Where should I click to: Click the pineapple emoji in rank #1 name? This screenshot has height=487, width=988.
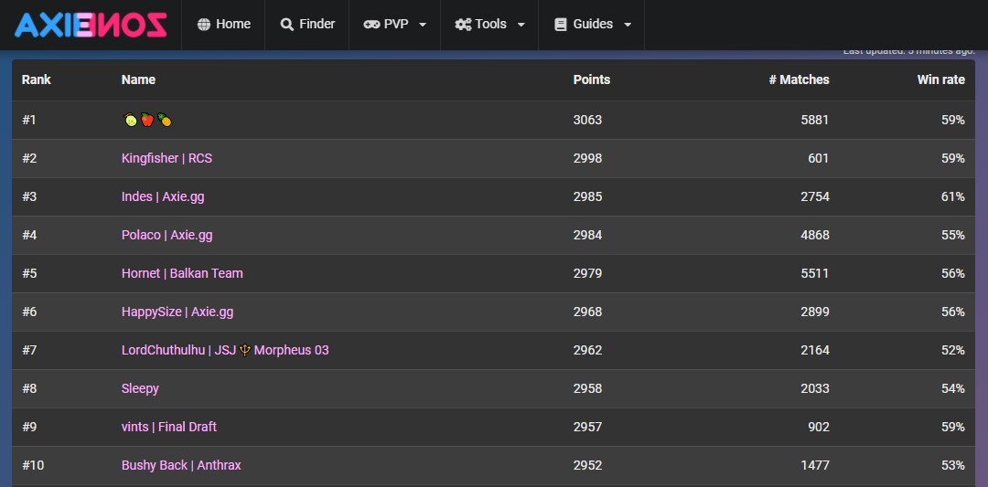(165, 120)
